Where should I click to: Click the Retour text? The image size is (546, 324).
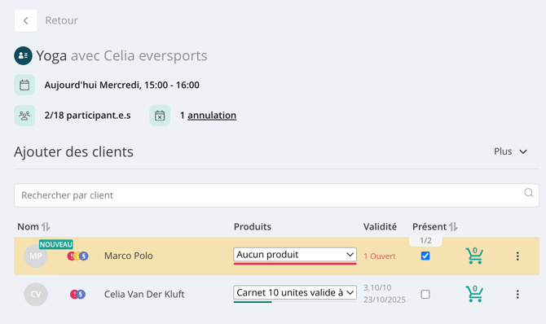click(62, 20)
